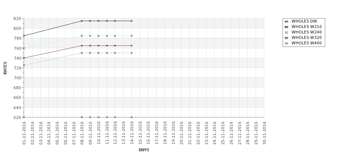Click the 14-11-2016 date axis label

[132, 133]
